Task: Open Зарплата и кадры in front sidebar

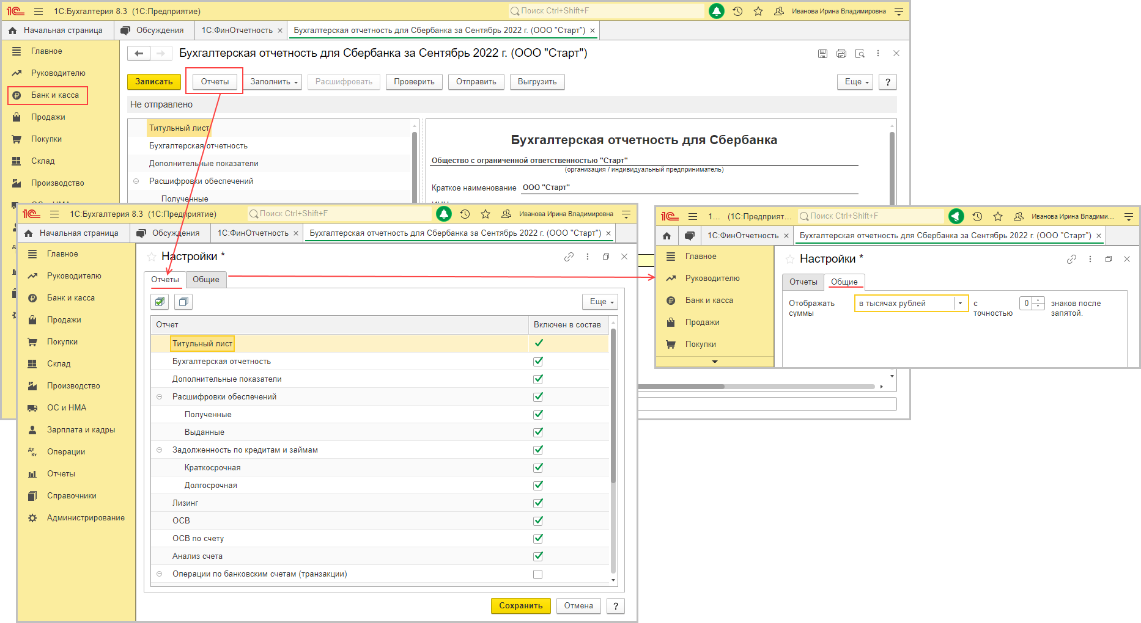Action: click(x=81, y=430)
